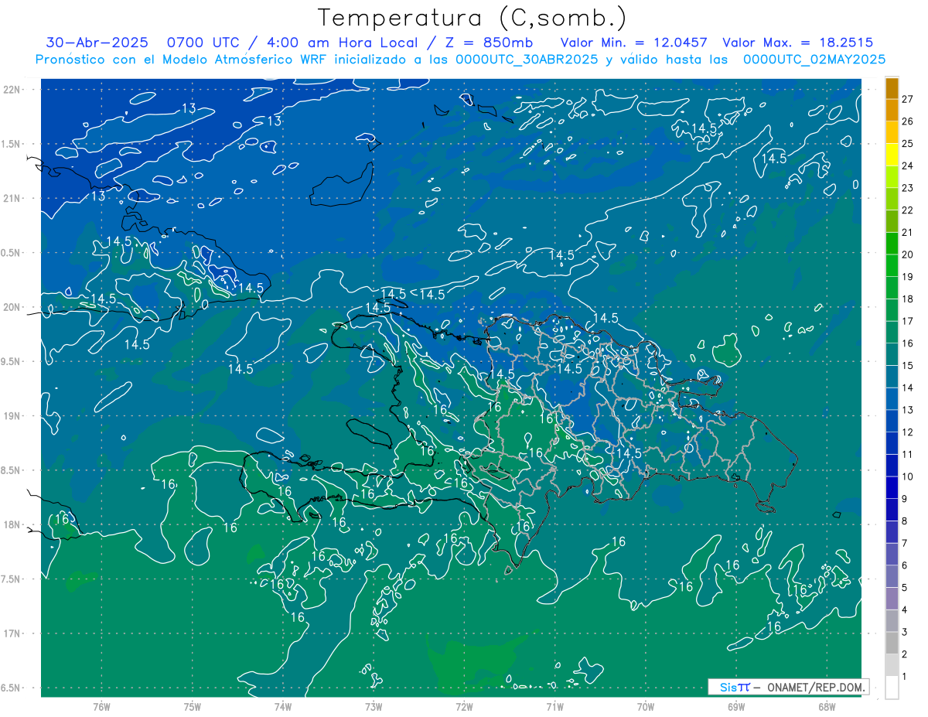Screen dimensions: 928x717
Task: Click the 6.5N latitude axis label
Action: pos(11,688)
